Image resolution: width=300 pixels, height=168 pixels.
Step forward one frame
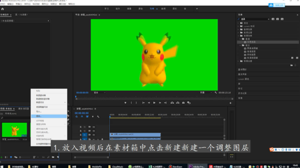(160, 103)
